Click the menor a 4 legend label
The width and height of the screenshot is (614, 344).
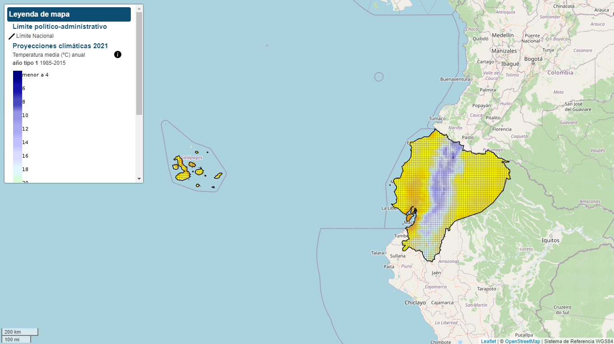click(35, 75)
